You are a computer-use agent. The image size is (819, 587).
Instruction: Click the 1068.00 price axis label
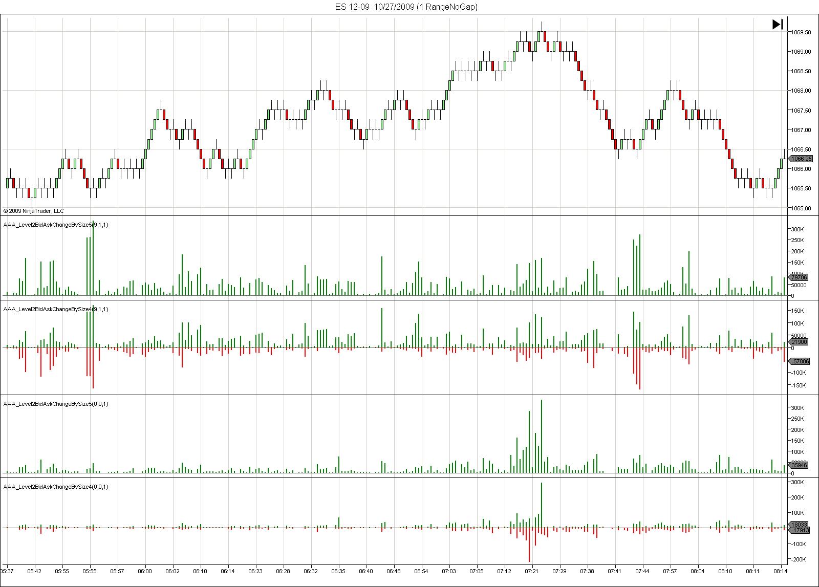[x=801, y=91]
